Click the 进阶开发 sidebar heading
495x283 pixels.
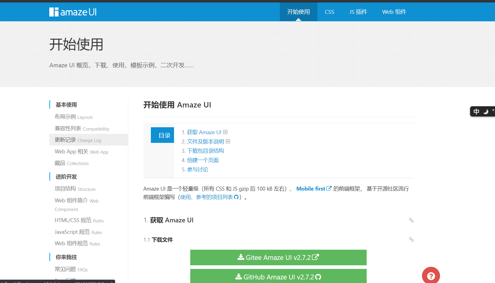tap(66, 177)
